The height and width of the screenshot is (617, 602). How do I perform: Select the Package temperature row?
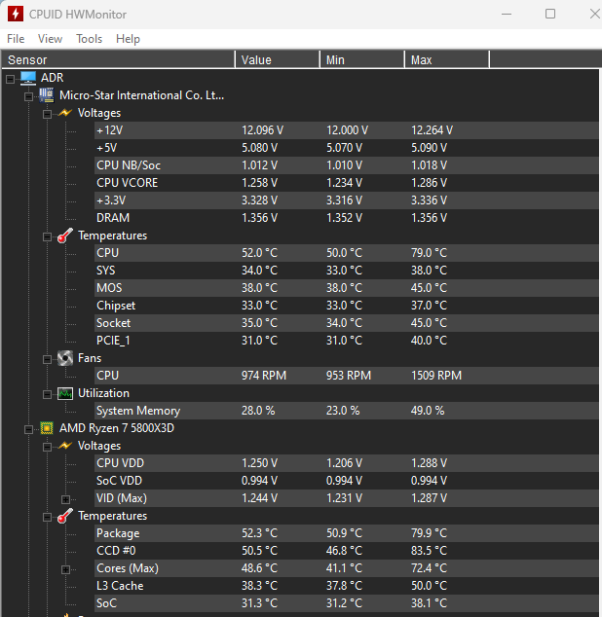[x=347, y=533]
